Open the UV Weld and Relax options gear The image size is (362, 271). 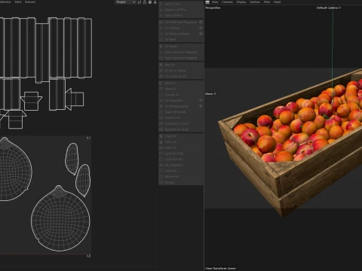201,34
